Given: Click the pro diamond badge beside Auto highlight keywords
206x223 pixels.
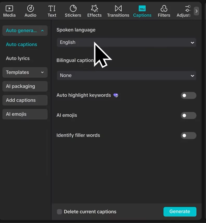Looking at the screenshot, I should pyautogui.click(x=116, y=95).
